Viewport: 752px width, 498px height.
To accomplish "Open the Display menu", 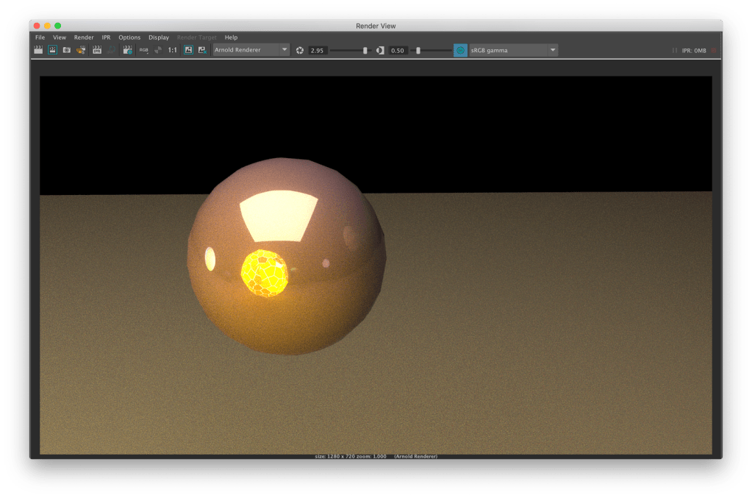I will coord(158,38).
